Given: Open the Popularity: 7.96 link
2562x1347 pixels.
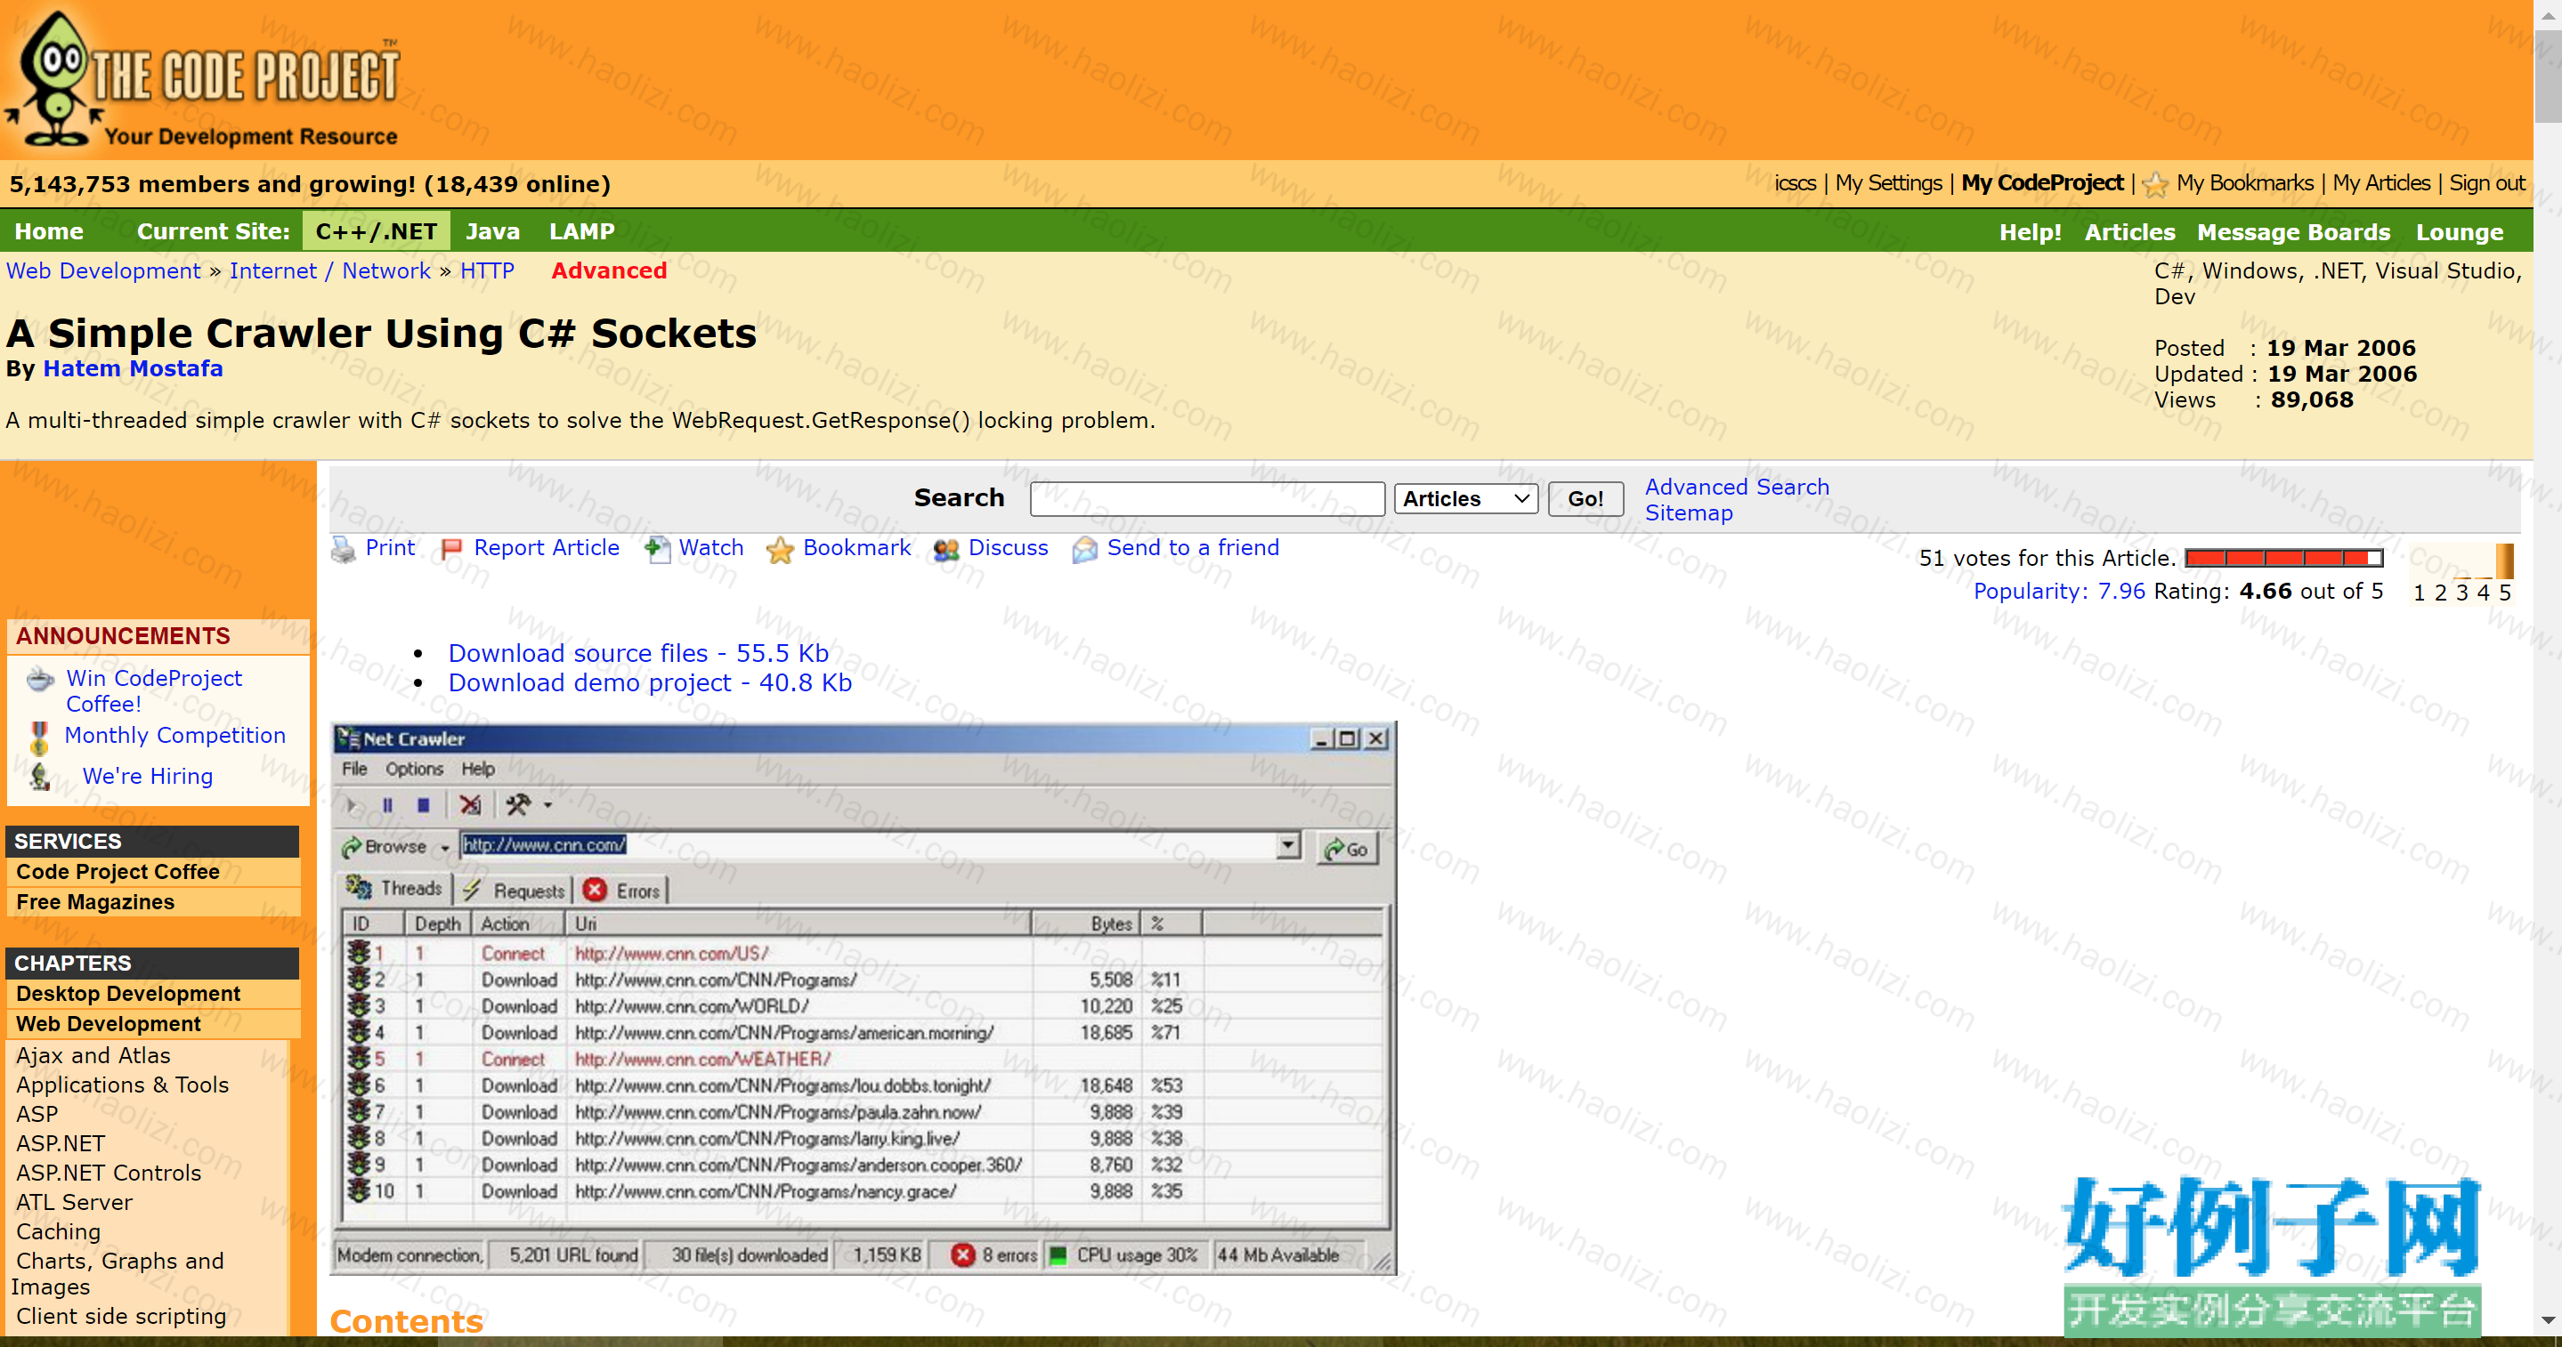Looking at the screenshot, I should [x=2059, y=592].
